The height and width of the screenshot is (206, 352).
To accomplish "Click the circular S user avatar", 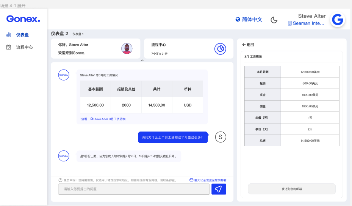I will (x=221, y=137).
